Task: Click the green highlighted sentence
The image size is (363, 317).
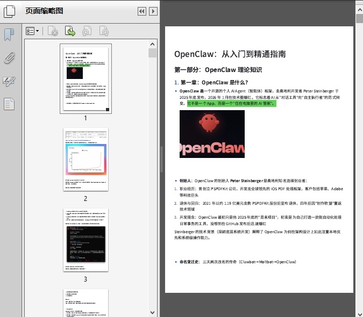Action: (x=231, y=103)
